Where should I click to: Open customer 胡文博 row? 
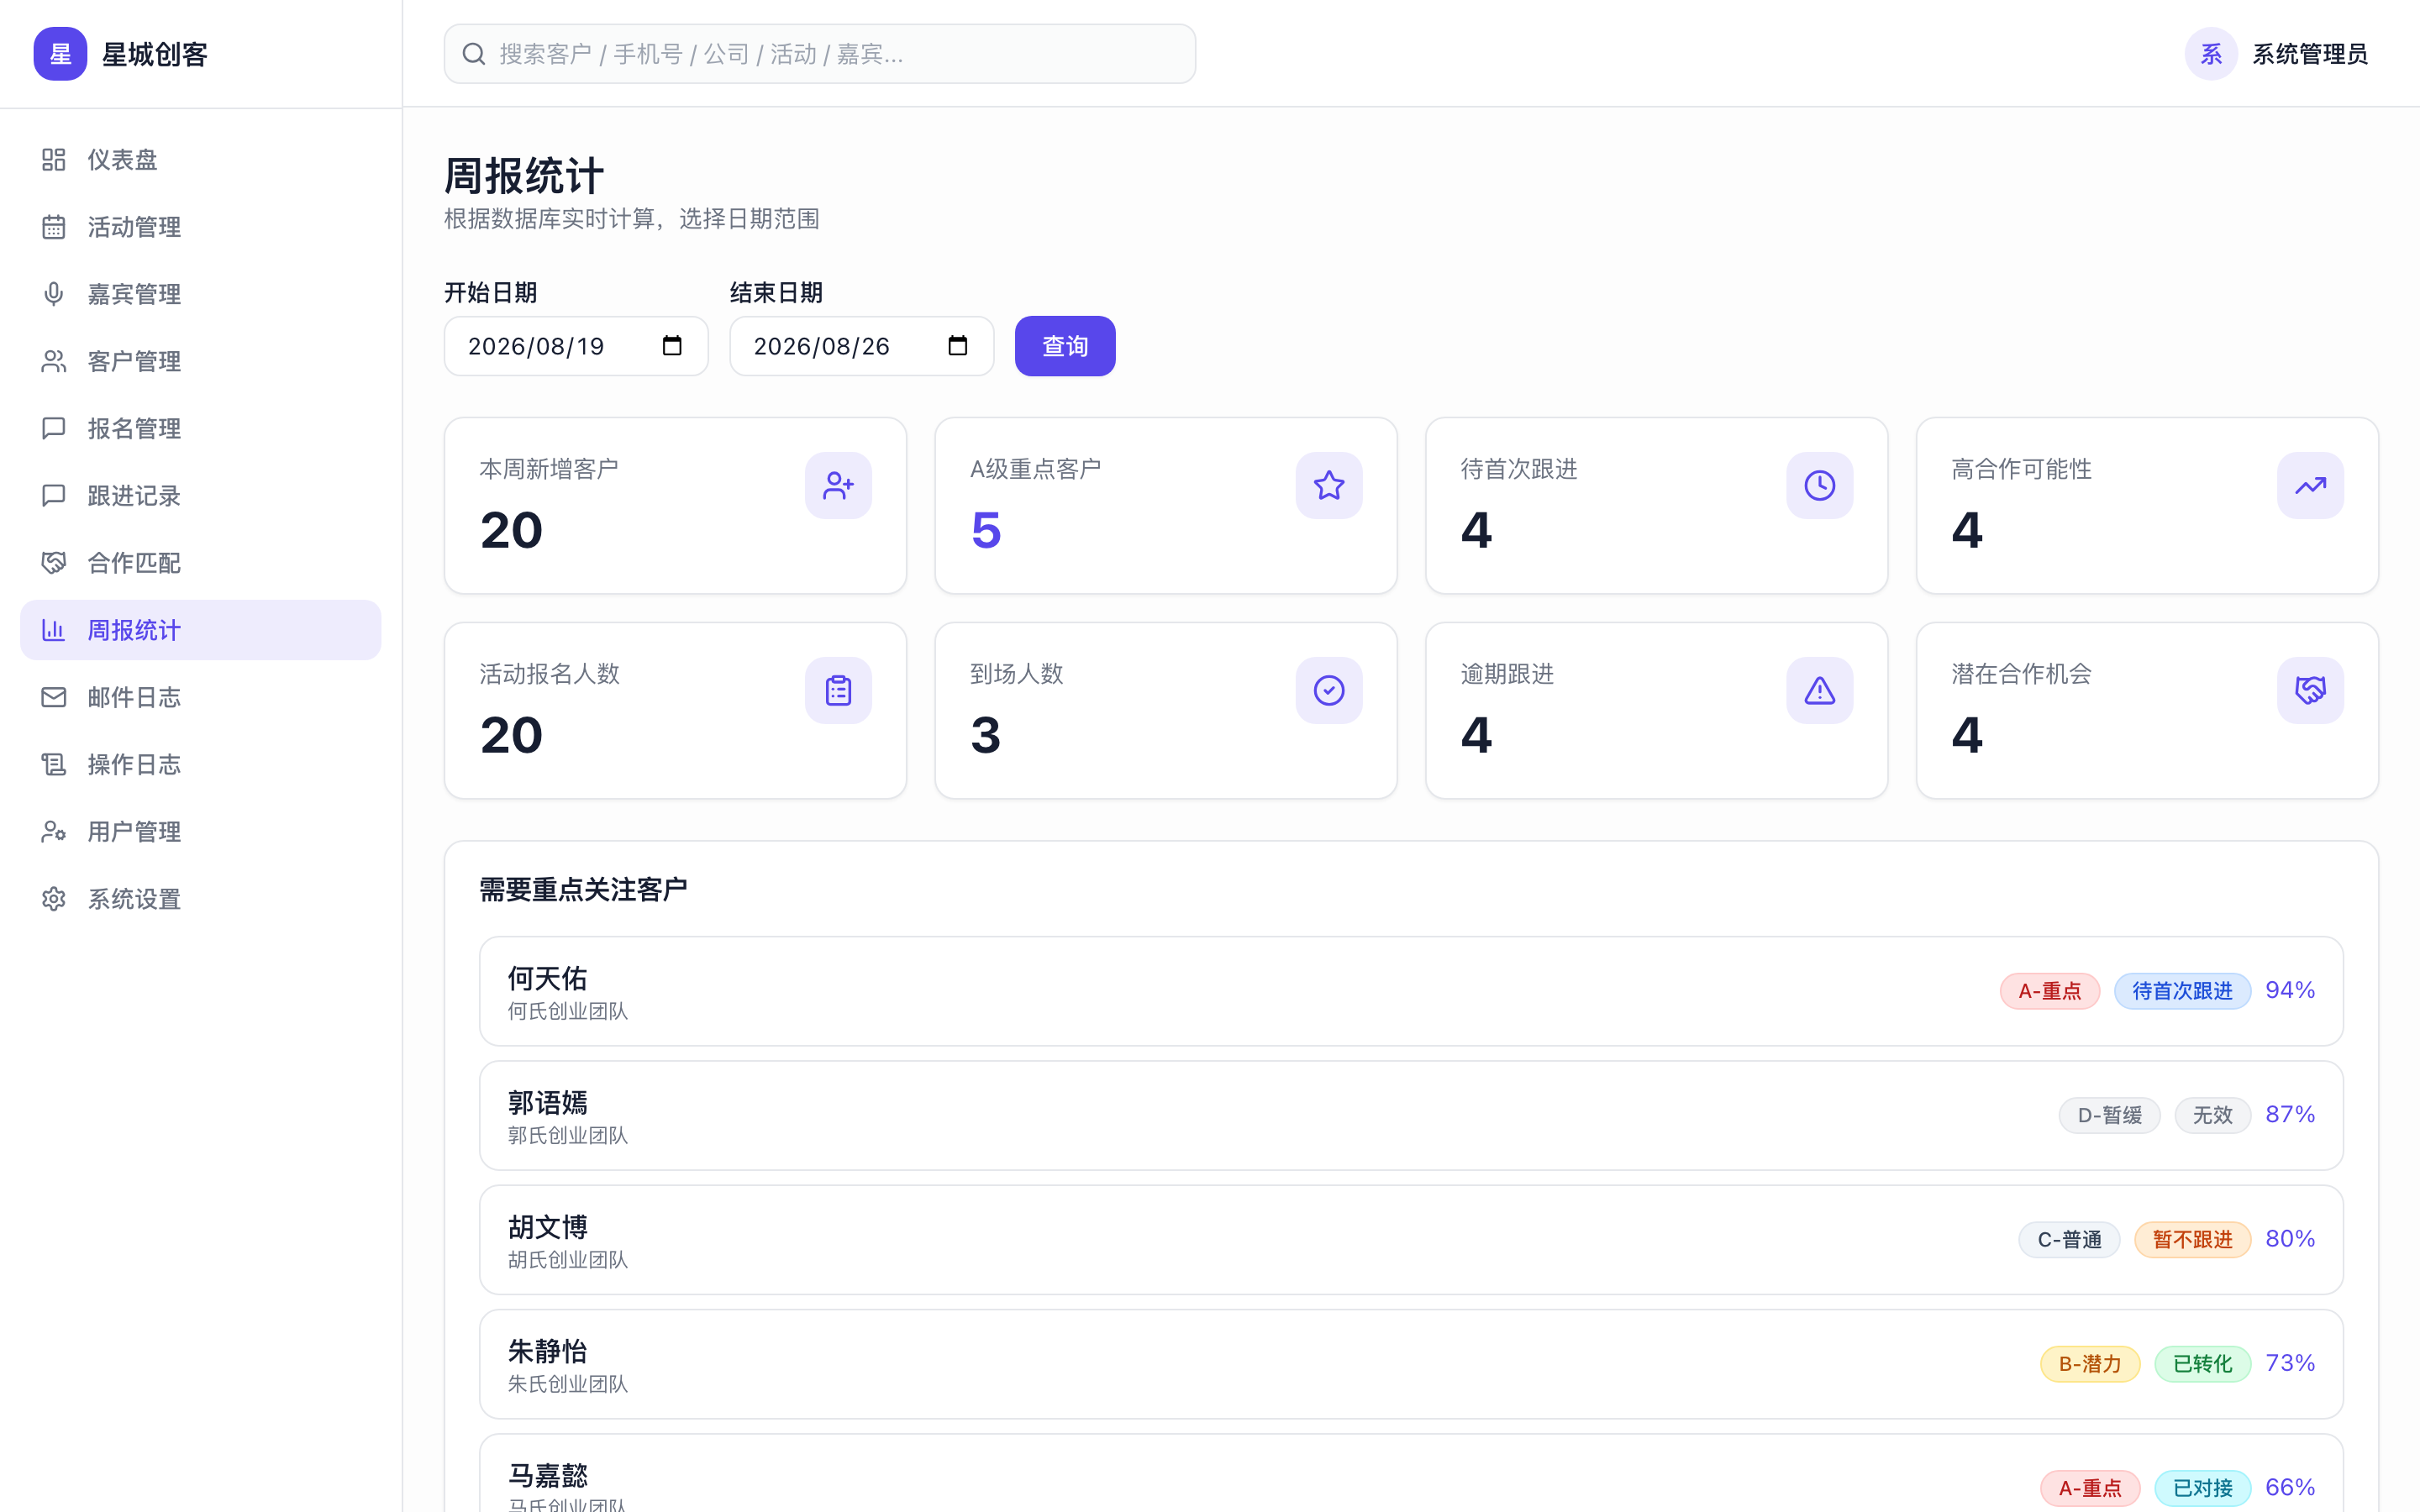(x=1411, y=1240)
